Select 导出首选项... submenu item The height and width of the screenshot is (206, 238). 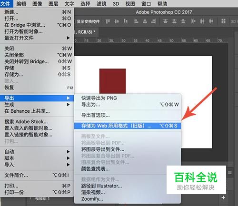click(x=128, y=115)
